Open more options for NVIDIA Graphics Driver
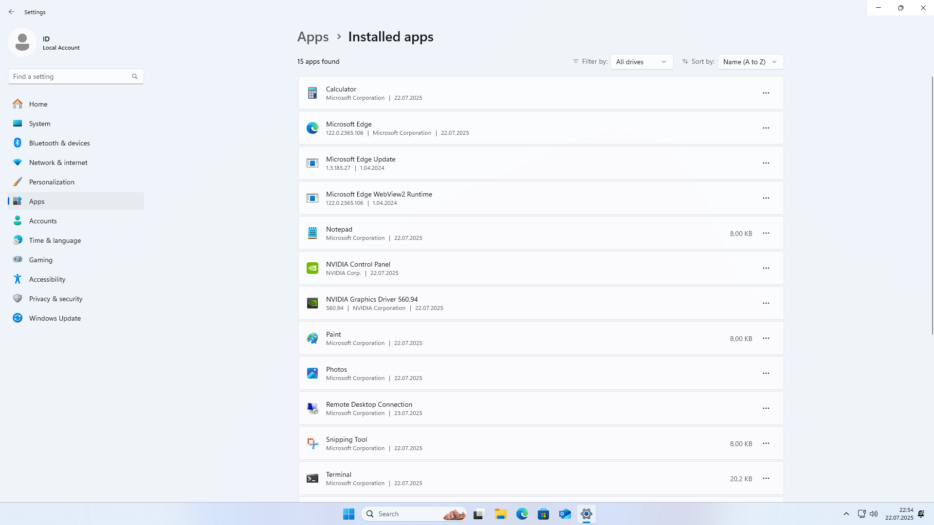This screenshot has height=525, width=934. pos(766,303)
